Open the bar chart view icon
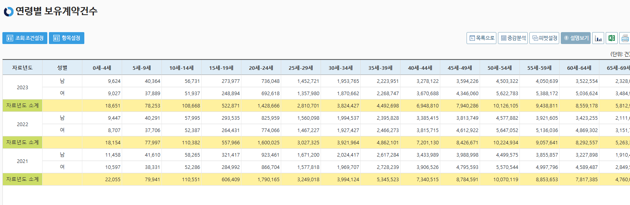The height and width of the screenshot is (205, 630). pos(598,38)
